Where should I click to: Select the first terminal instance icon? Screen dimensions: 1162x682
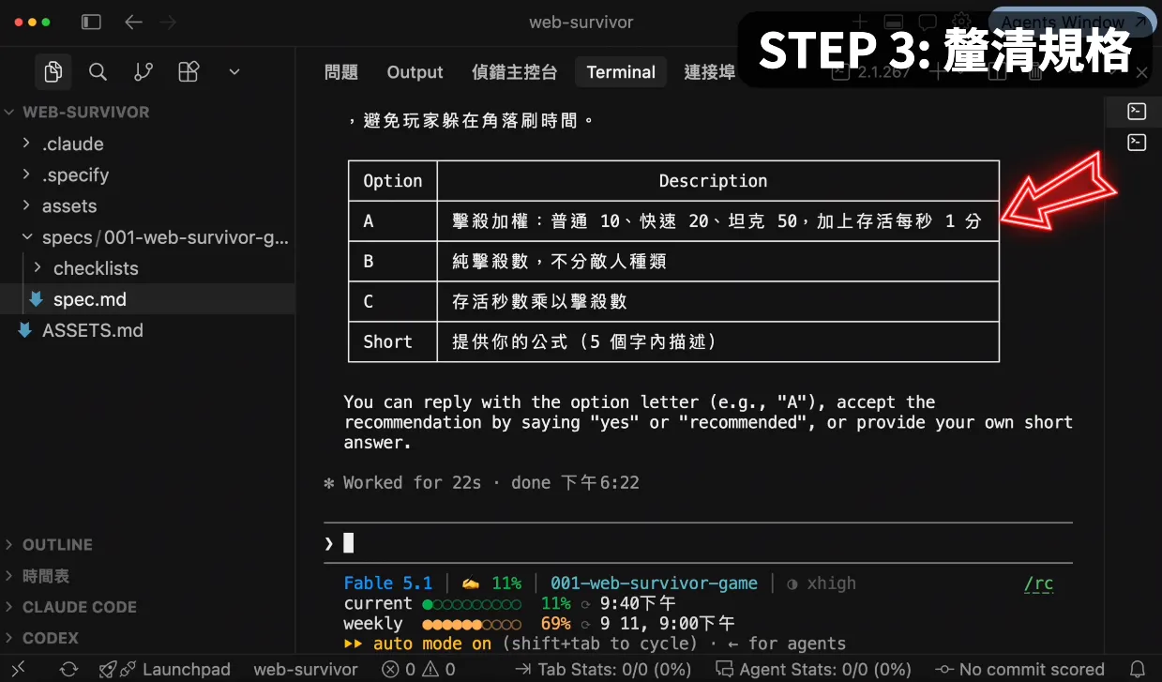1137,112
